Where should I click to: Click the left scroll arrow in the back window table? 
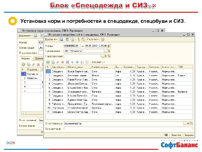point(23,113)
